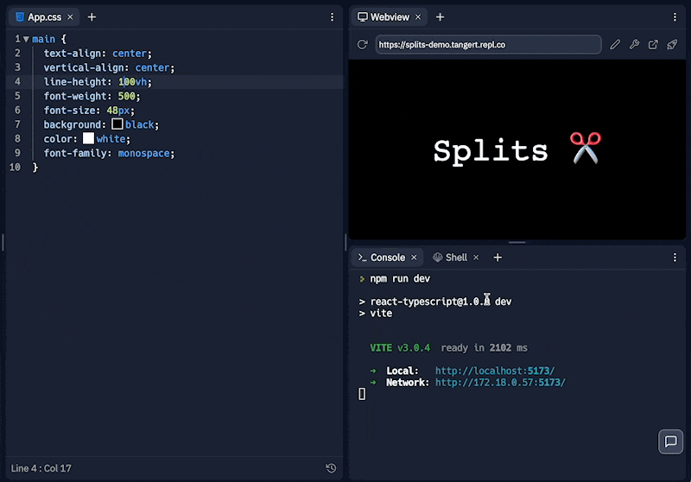Add a new tab beside App.css
The height and width of the screenshot is (482, 691).
tap(92, 17)
